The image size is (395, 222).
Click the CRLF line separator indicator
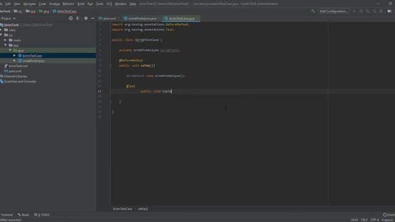click(364, 220)
